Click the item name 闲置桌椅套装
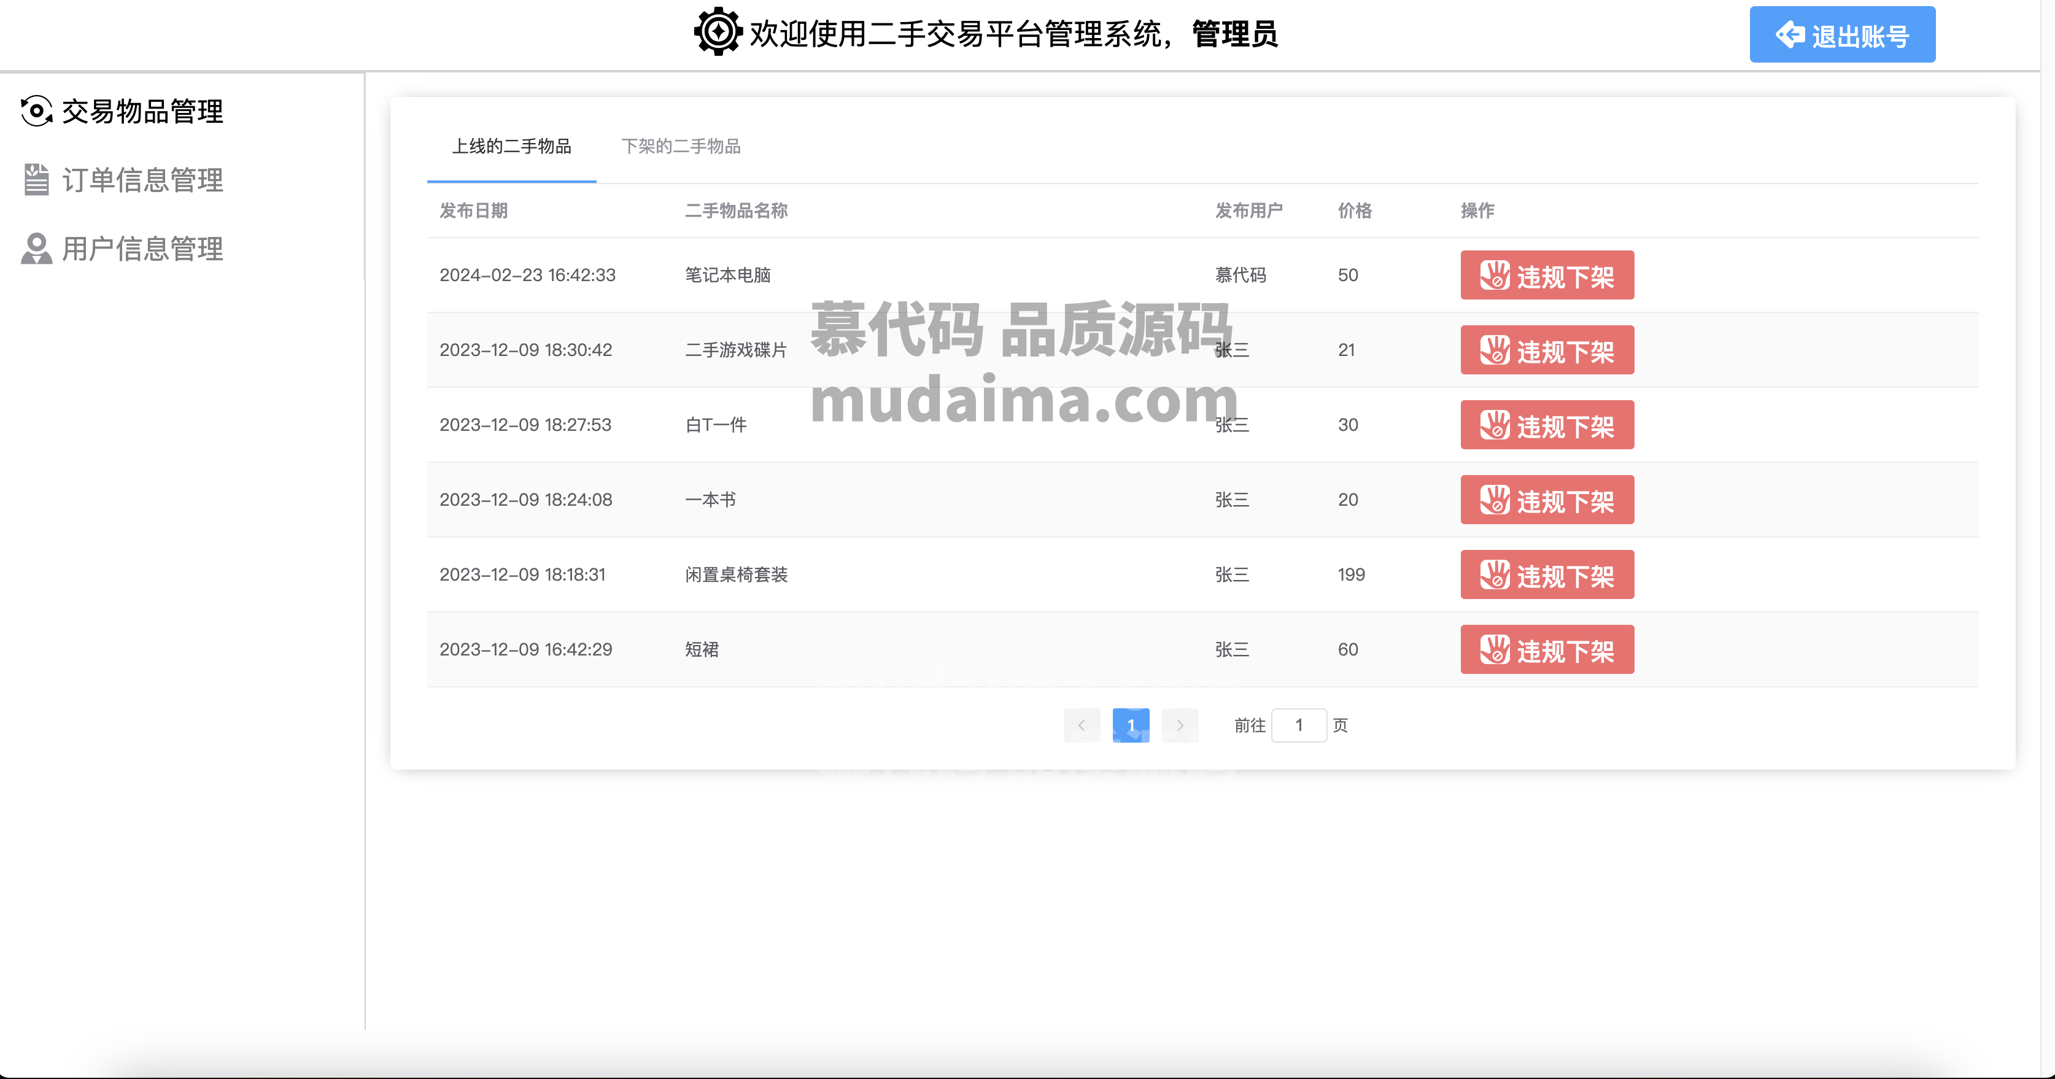Image resolution: width=2055 pixels, height=1079 pixels. (x=737, y=575)
